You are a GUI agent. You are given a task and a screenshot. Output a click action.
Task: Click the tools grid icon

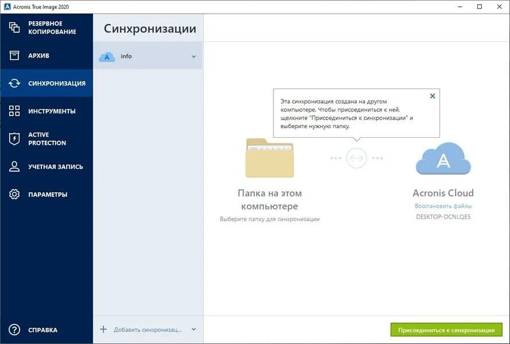(x=14, y=111)
